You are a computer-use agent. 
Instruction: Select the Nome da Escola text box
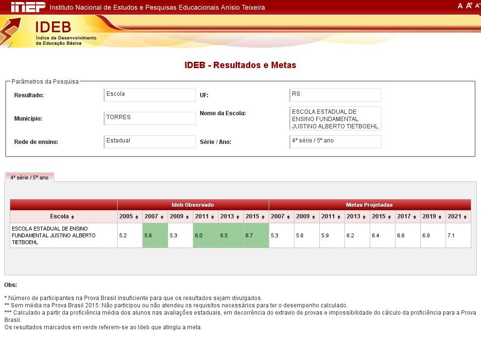point(335,118)
